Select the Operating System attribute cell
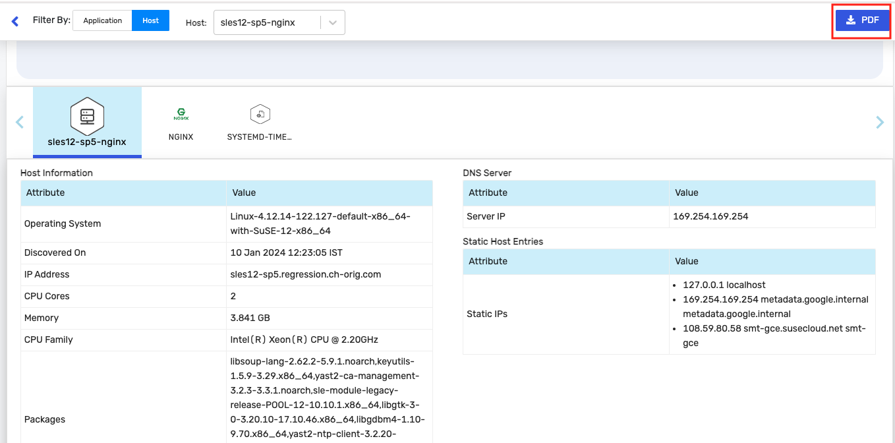Viewport: 895px width, 443px height. tap(123, 223)
